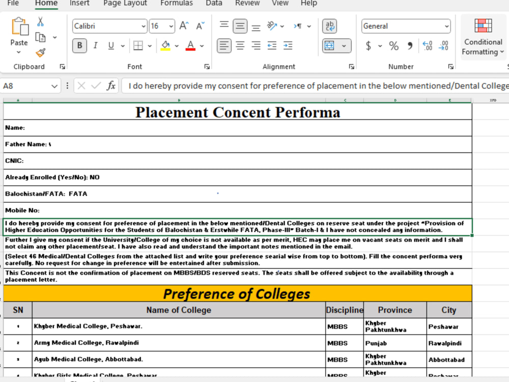Expand the Copy options arrow
The width and height of the screenshot is (509, 382).
[x=55, y=37]
